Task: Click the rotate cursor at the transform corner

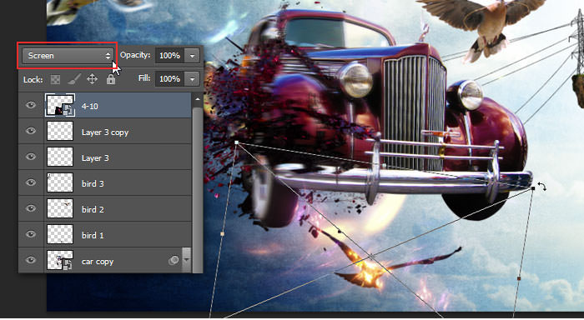Action: click(x=542, y=187)
